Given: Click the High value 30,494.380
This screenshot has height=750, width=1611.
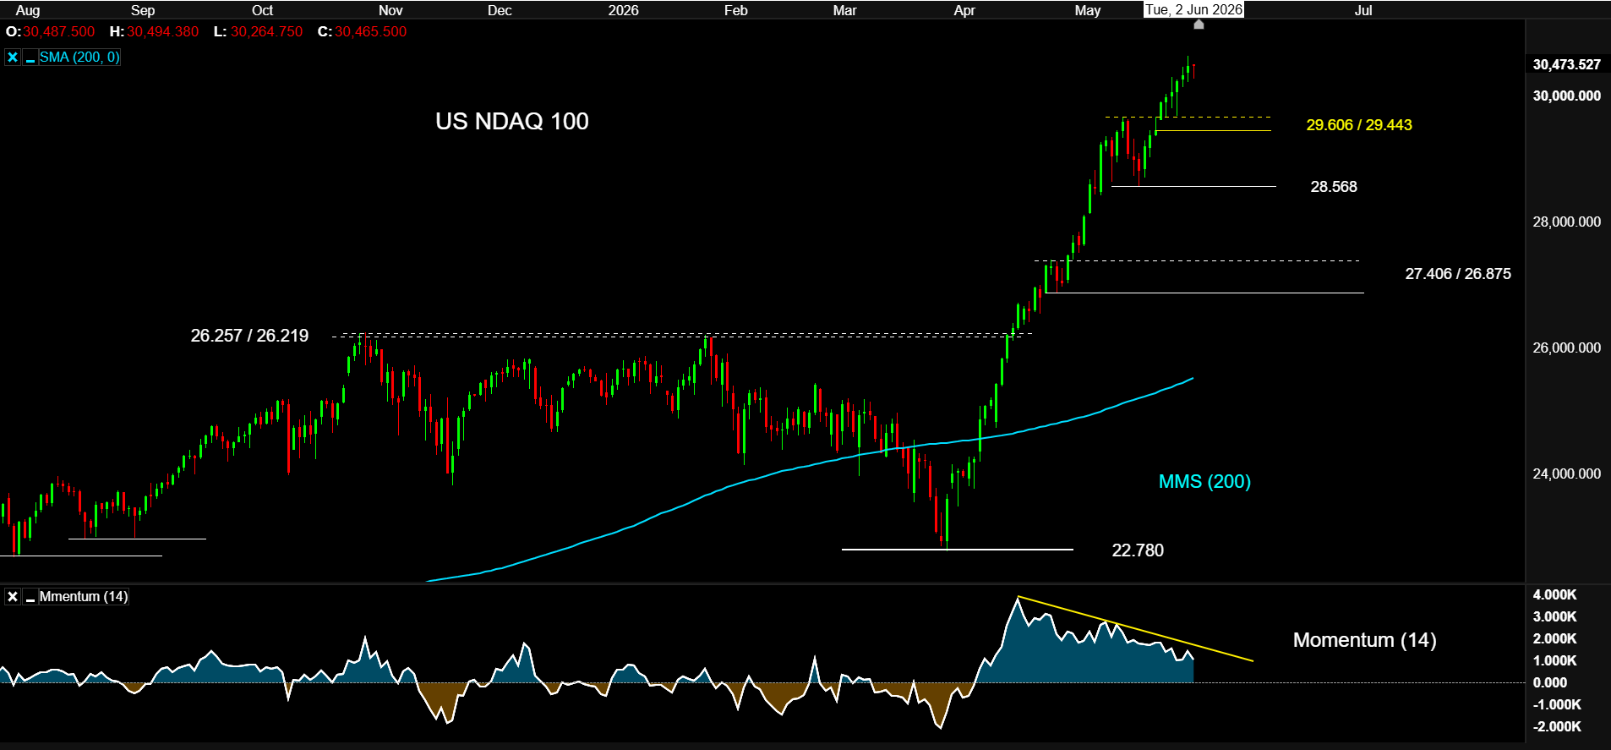Looking at the screenshot, I should [x=163, y=32].
